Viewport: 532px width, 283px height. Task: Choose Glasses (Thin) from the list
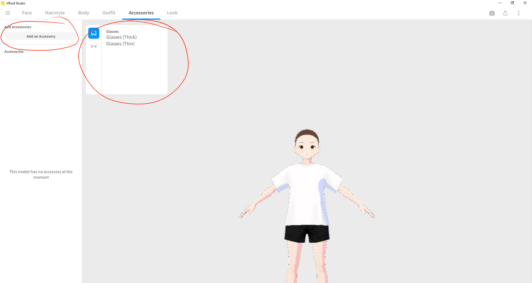click(120, 44)
